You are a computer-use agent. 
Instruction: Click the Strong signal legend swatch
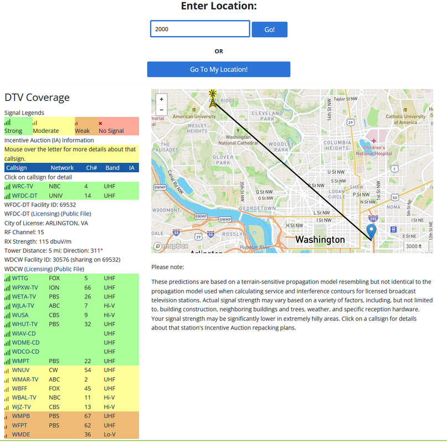pos(18,126)
